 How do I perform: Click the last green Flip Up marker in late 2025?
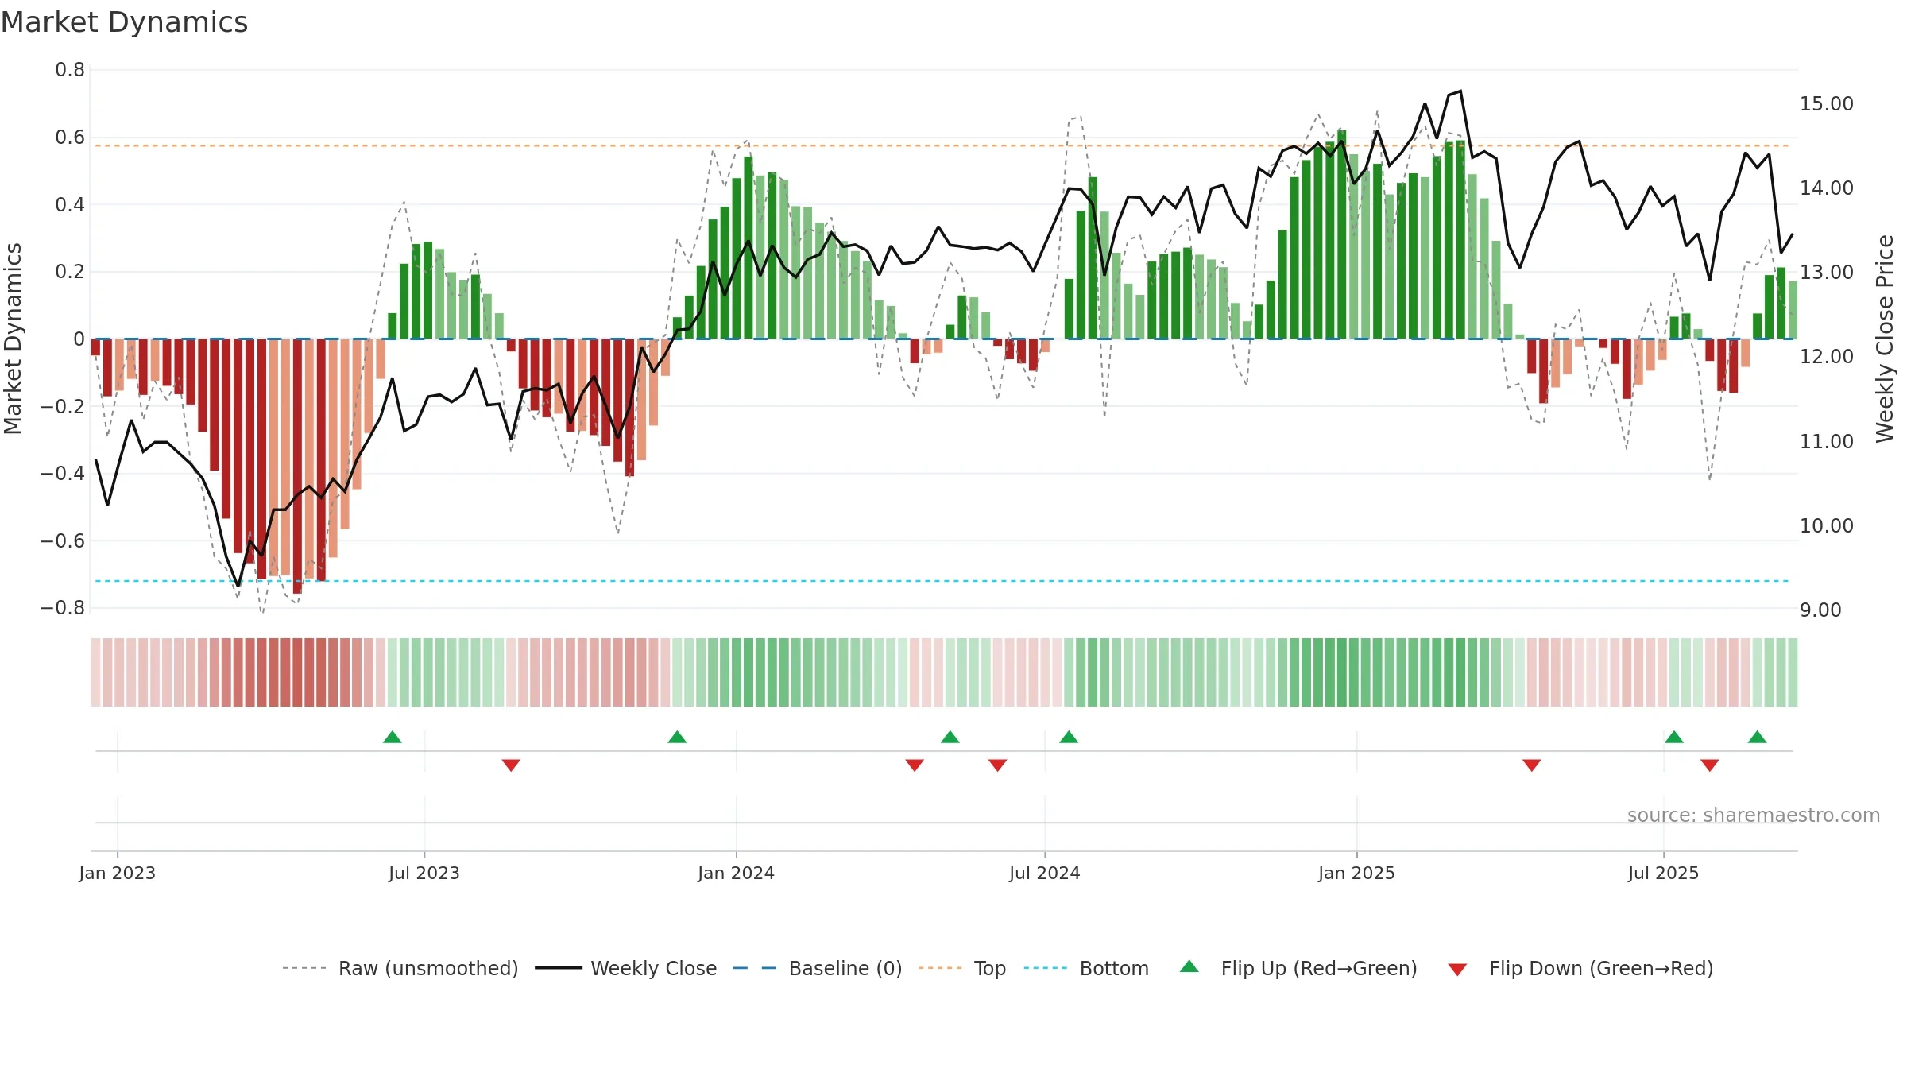pos(1758,737)
